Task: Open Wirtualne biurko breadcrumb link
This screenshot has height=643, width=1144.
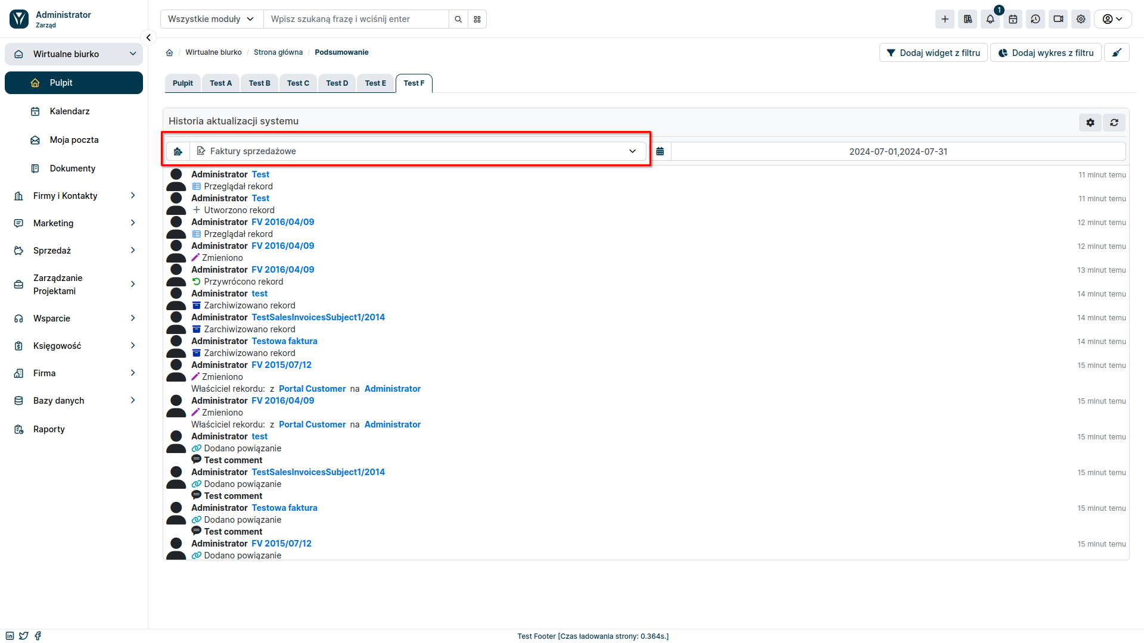Action: (x=213, y=52)
